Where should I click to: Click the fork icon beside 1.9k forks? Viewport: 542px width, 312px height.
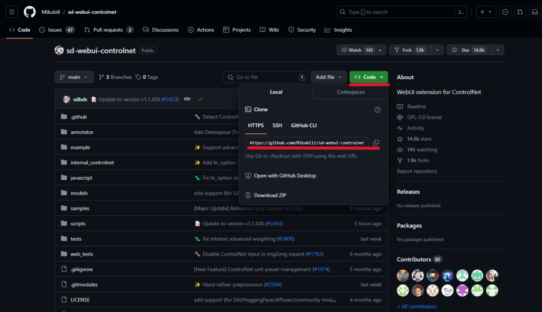[x=400, y=160]
